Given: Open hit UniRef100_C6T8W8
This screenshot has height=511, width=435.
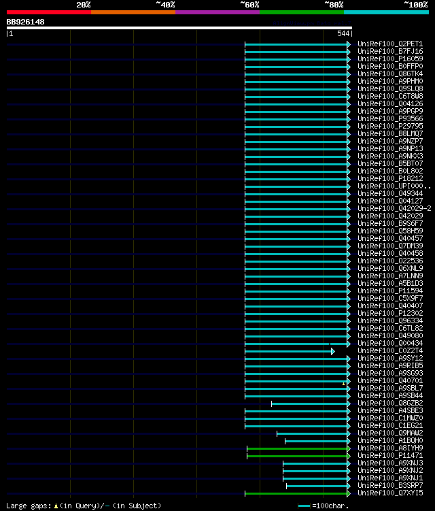Looking at the screenshot, I should 390,96.
